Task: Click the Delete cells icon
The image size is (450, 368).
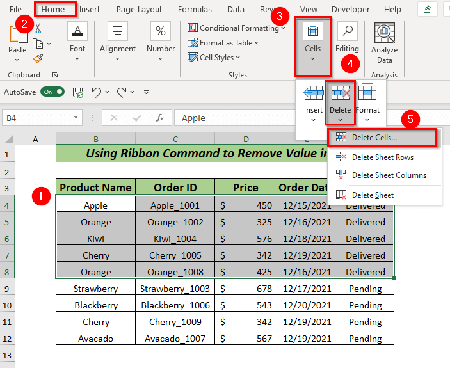Action: tap(341, 93)
